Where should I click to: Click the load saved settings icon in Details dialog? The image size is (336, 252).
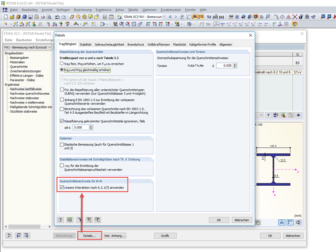89,220
